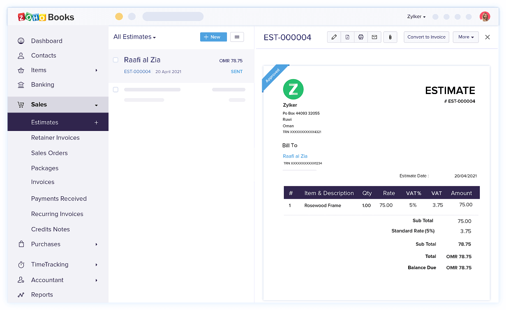Image resolution: width=506 pixels, height=310 pixels.
Task: Click the Item & Description column header
Action: click(x=329, y=193)
